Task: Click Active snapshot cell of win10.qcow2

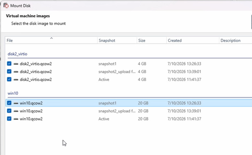Action: tap(104, 119)
